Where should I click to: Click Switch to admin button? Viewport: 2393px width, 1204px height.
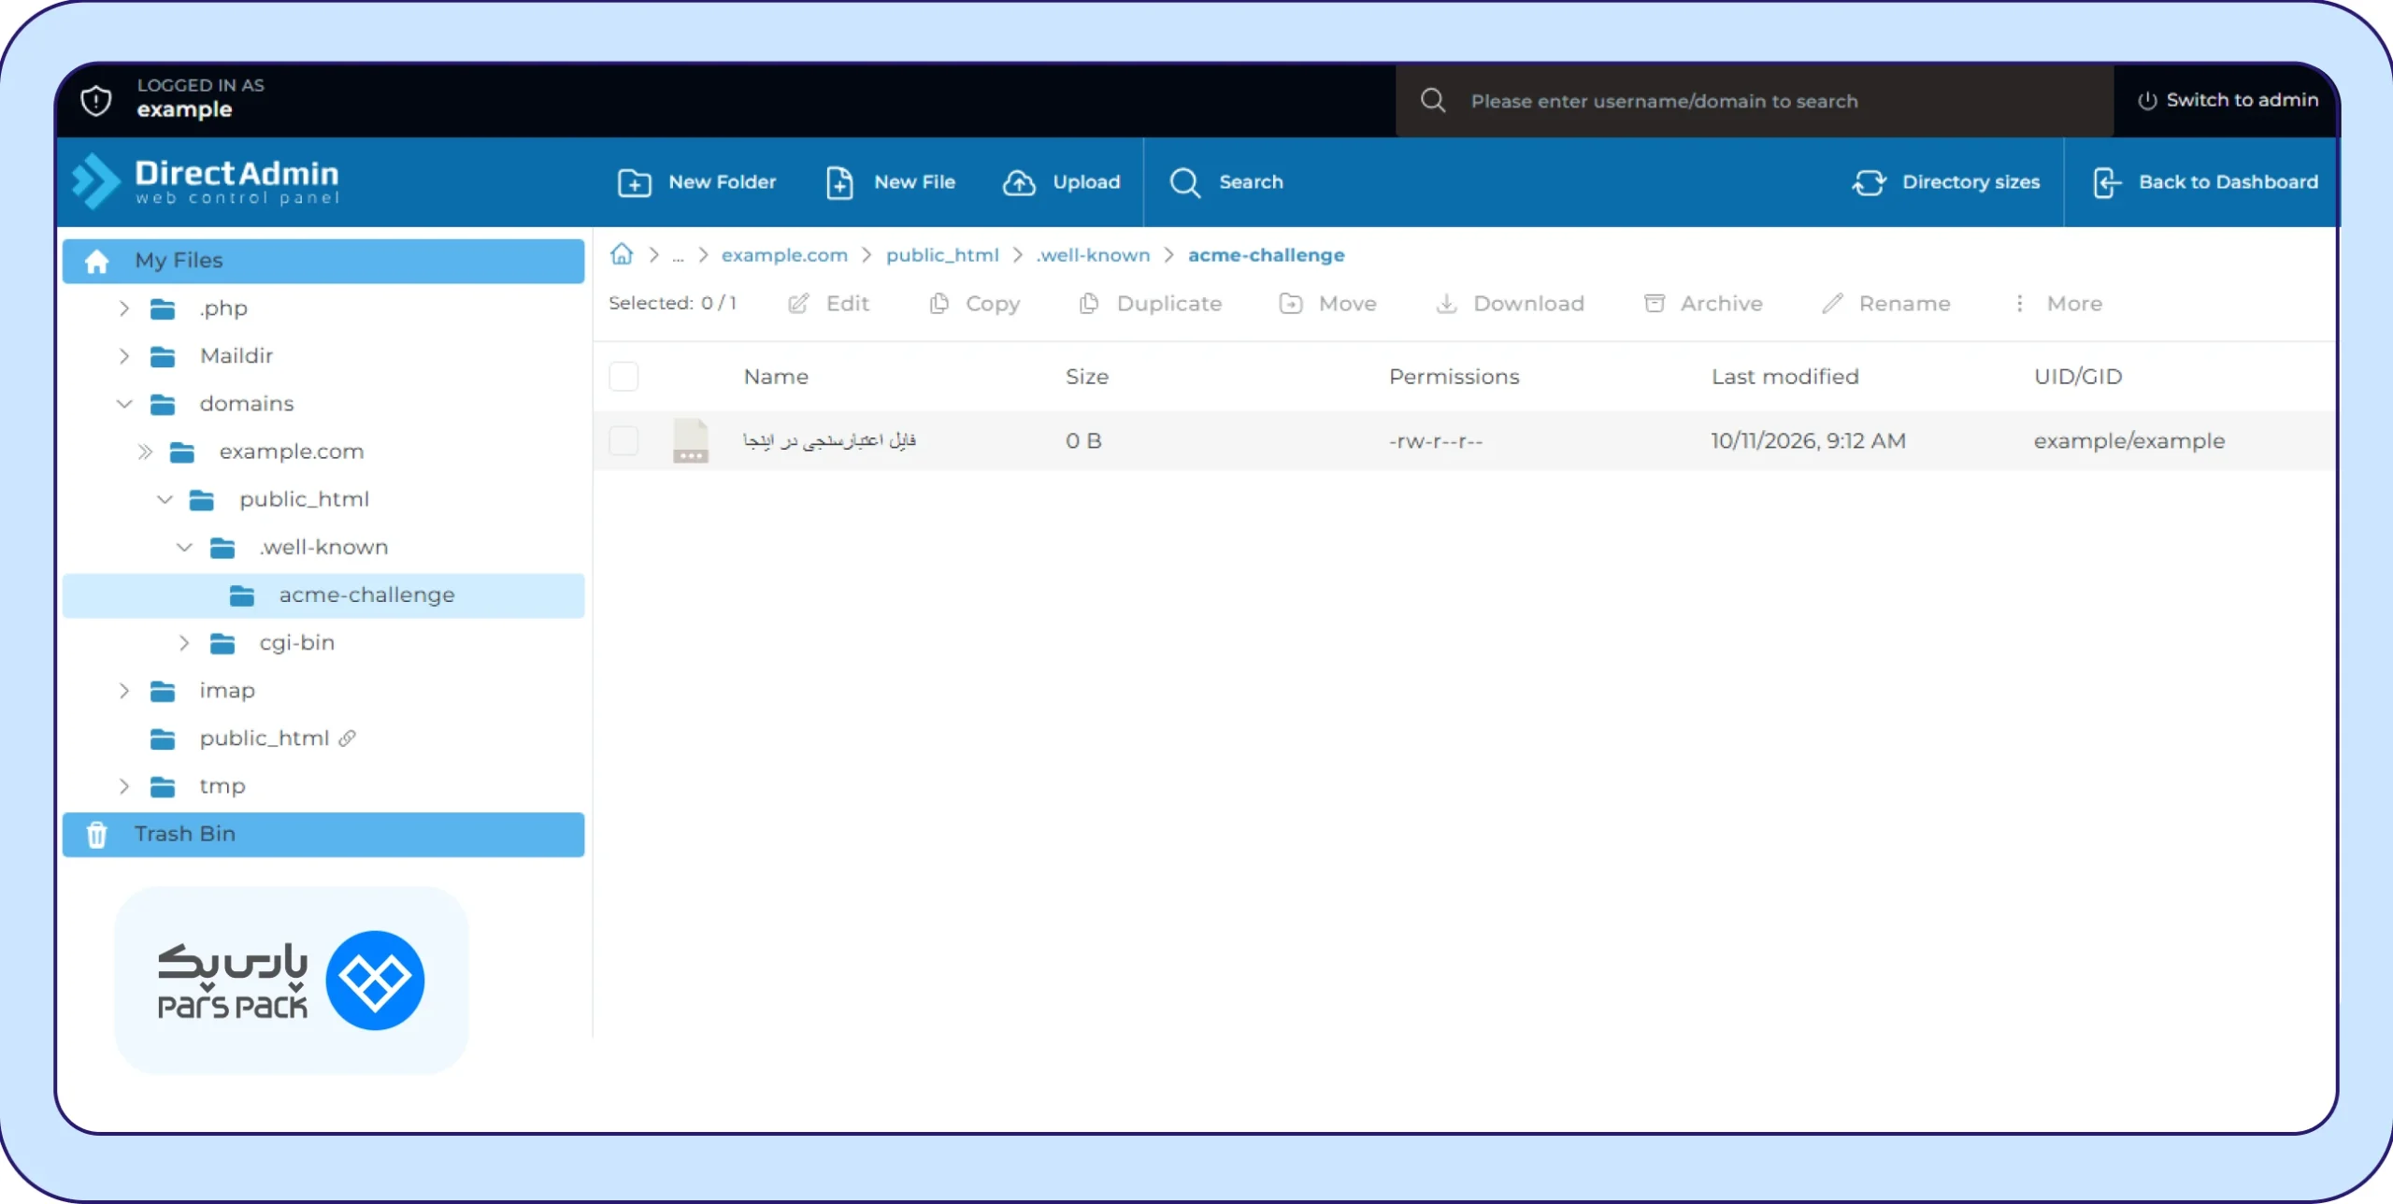point(2228,100)
